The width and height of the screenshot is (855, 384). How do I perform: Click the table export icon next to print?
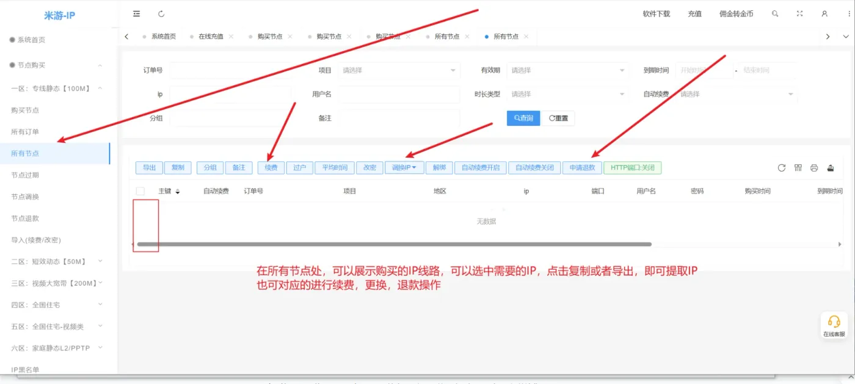tap(831, 168)
